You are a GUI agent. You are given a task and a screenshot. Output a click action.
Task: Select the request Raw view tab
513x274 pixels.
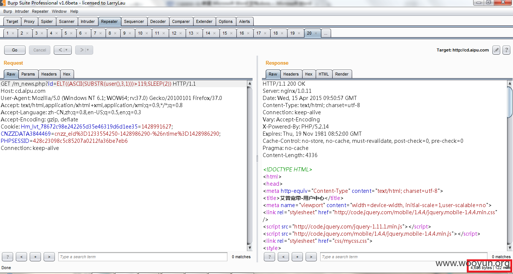point(11,74)
